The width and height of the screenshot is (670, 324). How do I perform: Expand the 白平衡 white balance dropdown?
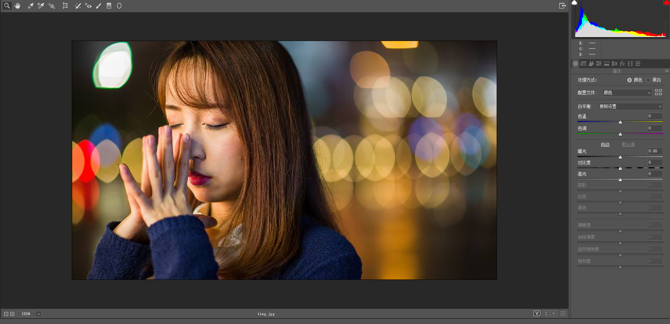630,106
